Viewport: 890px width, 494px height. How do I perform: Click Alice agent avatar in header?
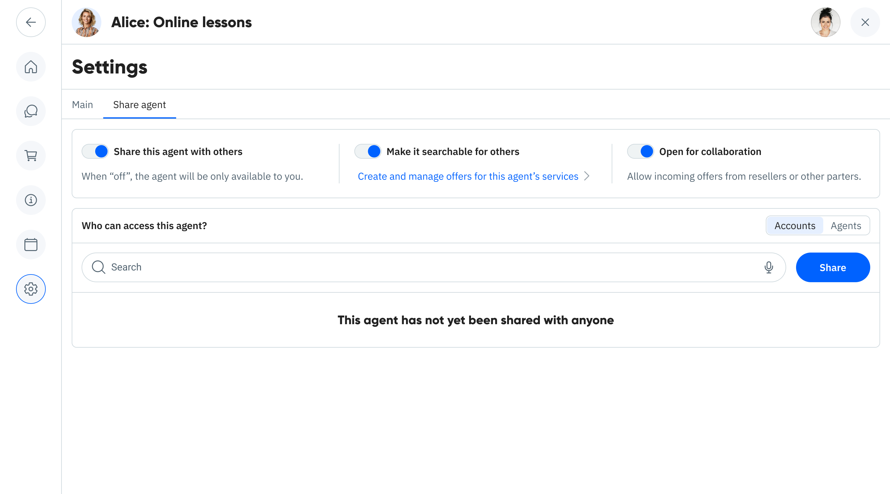[x=87, y=23]
